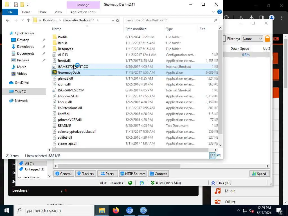Viewport: 288px width, 216px height.
Task: Sort files by Type column
Action: [x=169, y=29]
